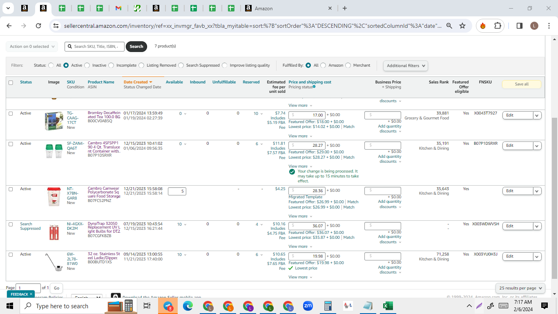This screenshot has height=314, width=558.
Task: Open the DynaTrap UV bulbs product image
Action: click(54, 232)
